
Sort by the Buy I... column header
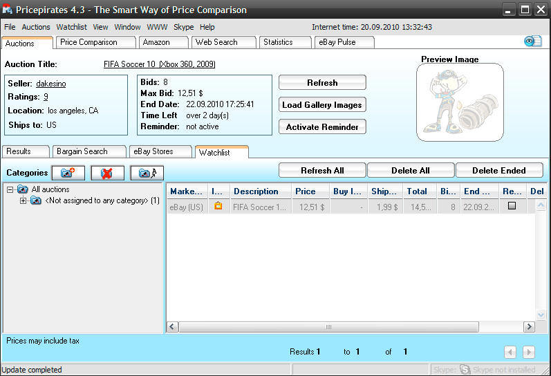click(348, 191)
